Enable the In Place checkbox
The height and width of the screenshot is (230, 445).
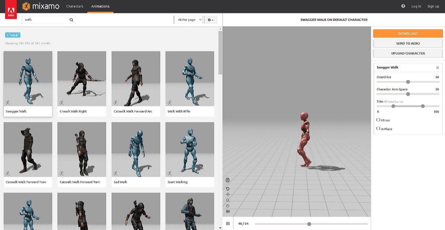378,129
